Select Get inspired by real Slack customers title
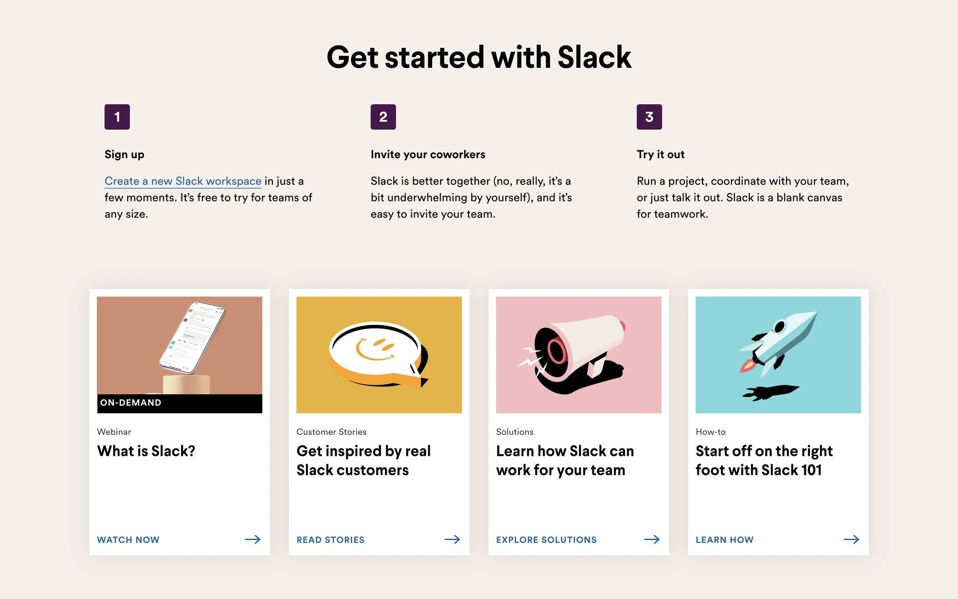Viewport: 958px width, 599px height. click(x=363, y=460)
